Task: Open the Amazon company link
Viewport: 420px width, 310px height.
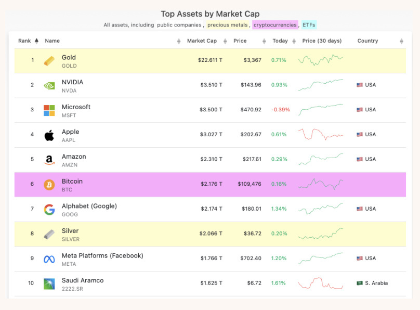Action: [74, 157]
